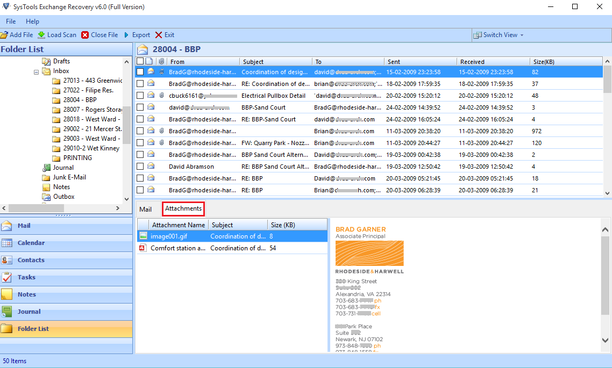This screenshot has width=612, height=368.
Task: Click the preview pane vertical scrollbar thumb
Action: 605,275
